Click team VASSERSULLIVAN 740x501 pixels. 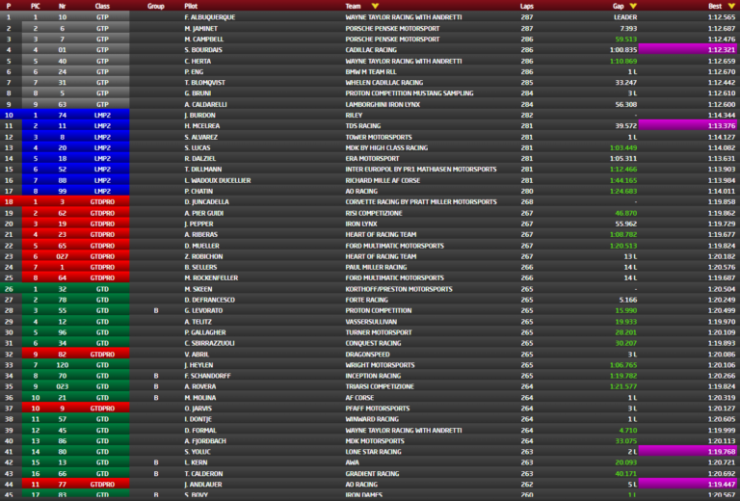[x=371, y=322]
